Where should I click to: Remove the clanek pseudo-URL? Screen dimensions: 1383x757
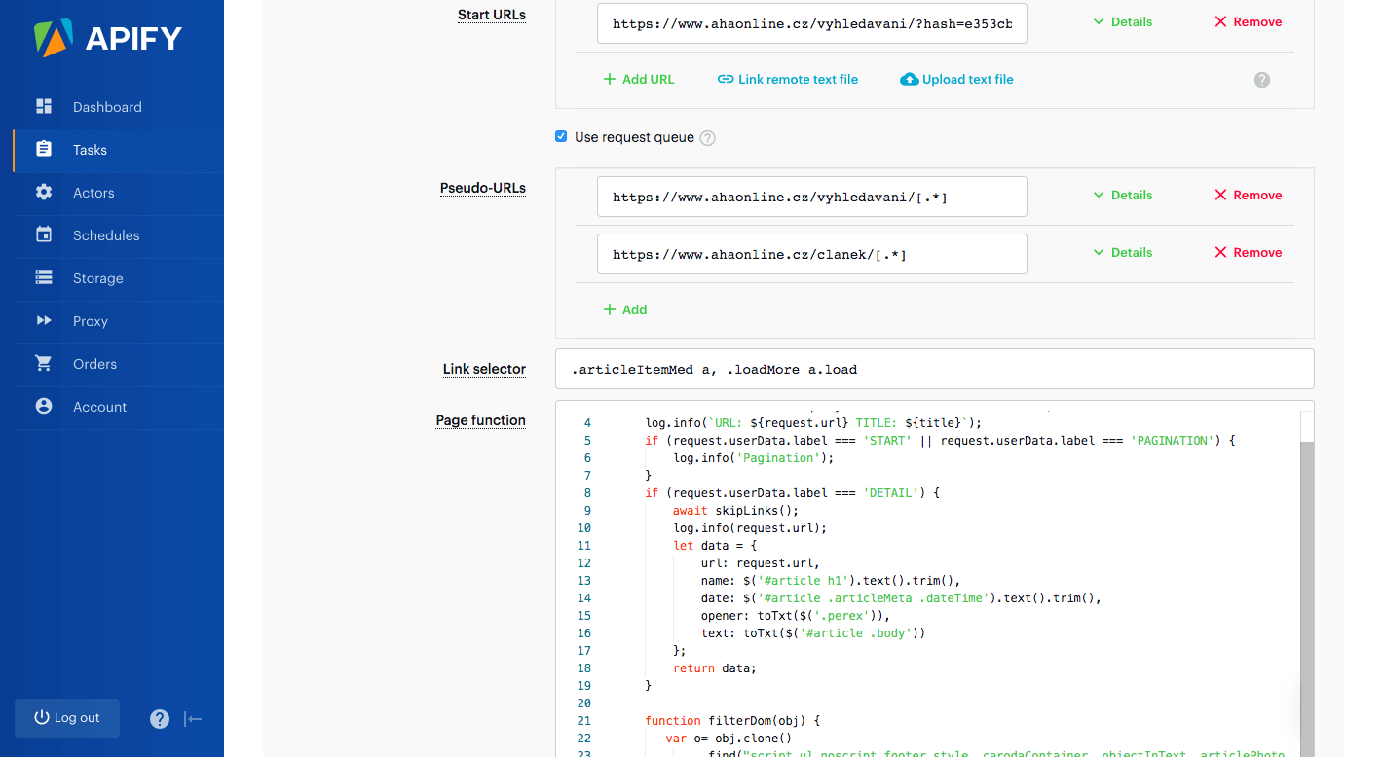coord(1248,252)
